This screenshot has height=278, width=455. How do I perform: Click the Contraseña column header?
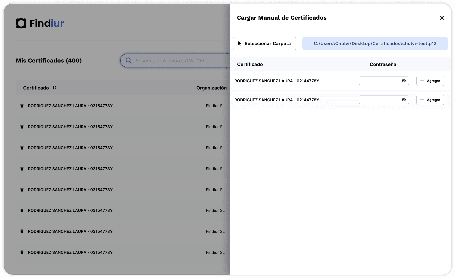[383, 64]
